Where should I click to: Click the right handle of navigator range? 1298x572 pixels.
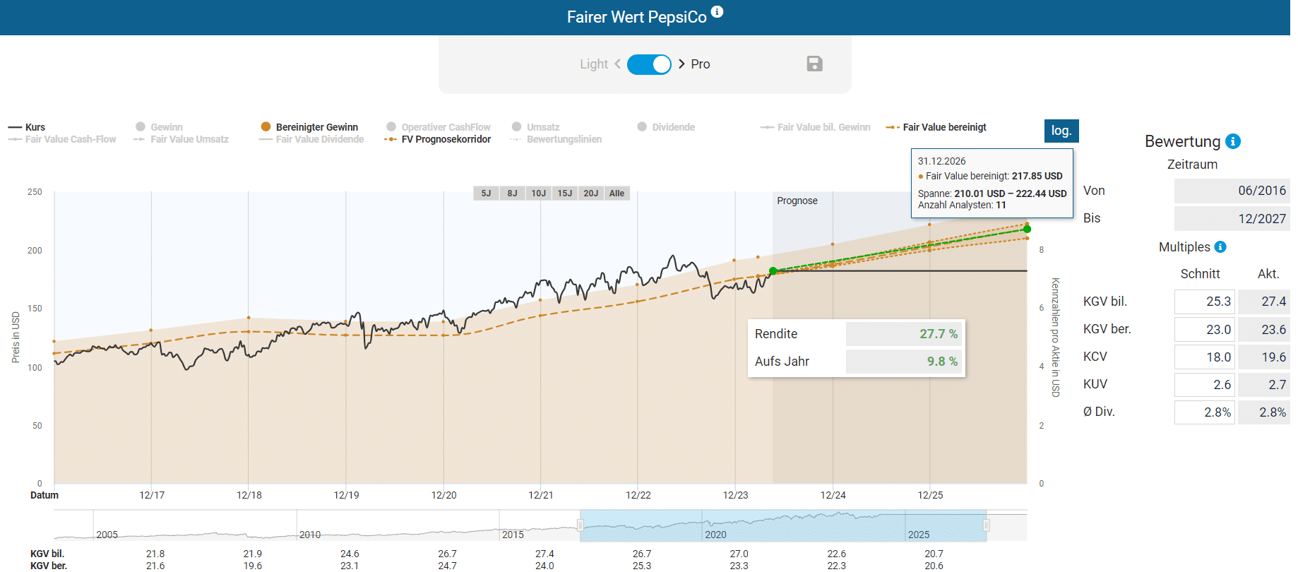click(x=987, y=525)
